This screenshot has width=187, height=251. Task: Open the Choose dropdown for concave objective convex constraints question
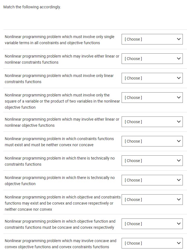tap(152, 224)
